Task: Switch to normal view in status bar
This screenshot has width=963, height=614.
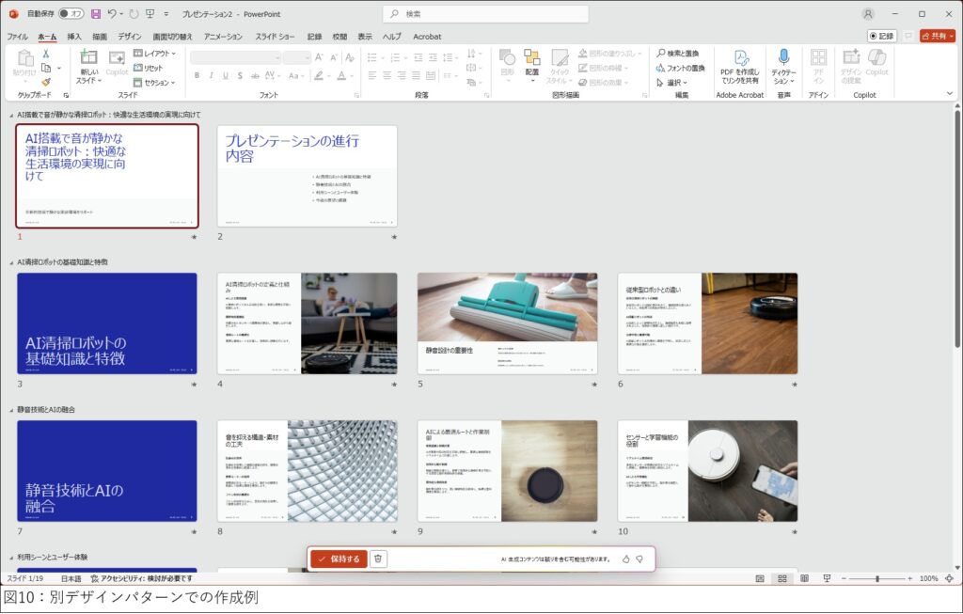Action: click(x=760, y=578)
